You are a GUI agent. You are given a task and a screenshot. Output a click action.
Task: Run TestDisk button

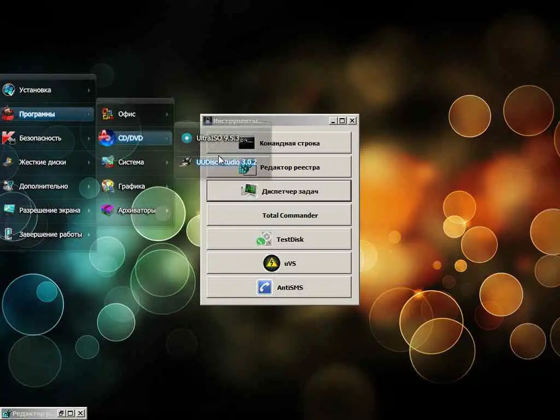coord(279,239)
